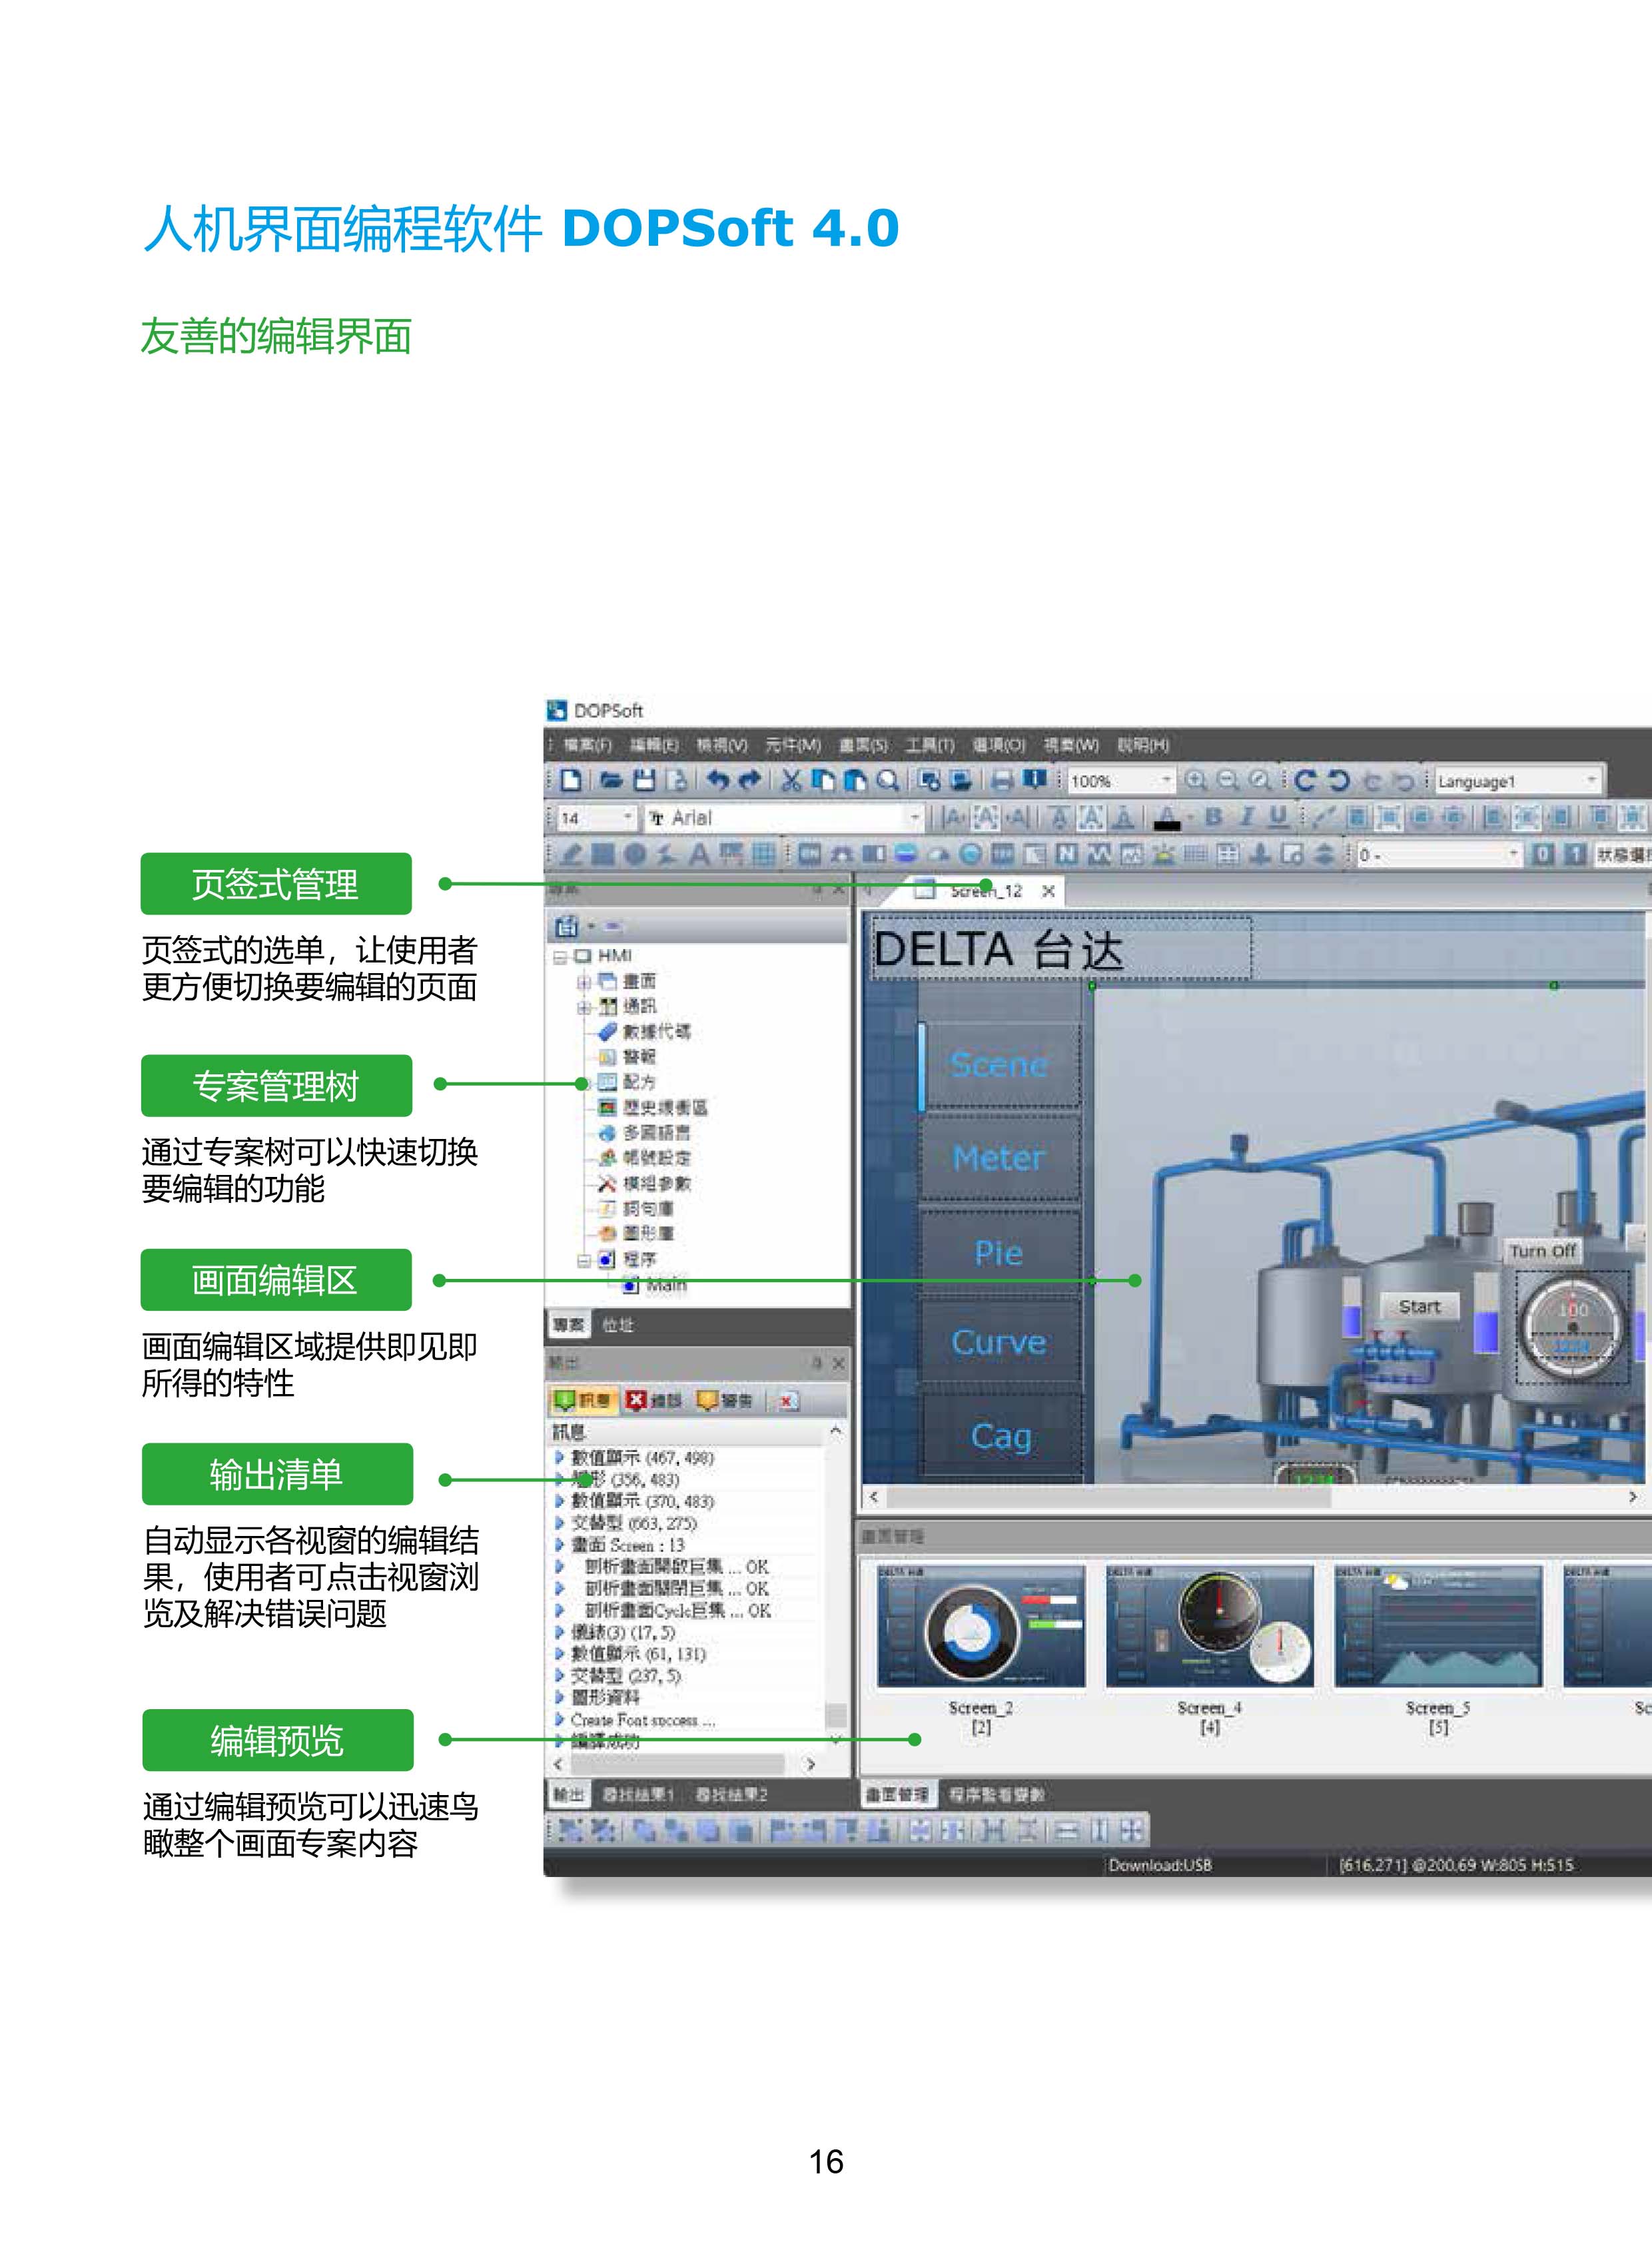Click the Cut scissors icon
Screen dimensions: 1652x2242
(791, 780)
